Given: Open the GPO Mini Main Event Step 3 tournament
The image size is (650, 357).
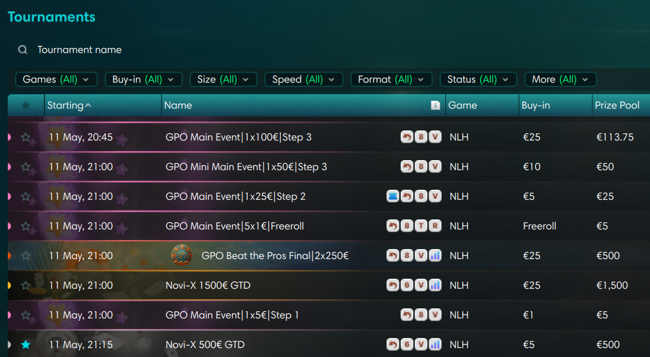Looking at the screenshot, I should 246,167.
